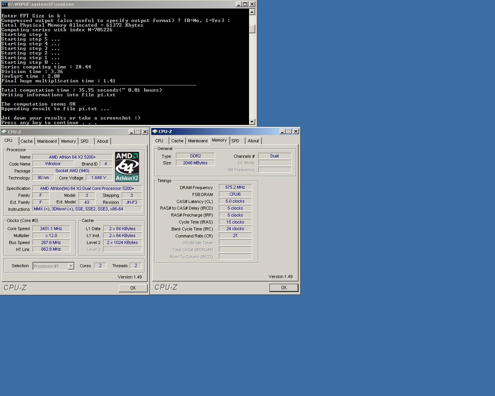Click the Core Speed value 3451.1 MHz
The height and width of the screenshot is (396, 495).
51,229
